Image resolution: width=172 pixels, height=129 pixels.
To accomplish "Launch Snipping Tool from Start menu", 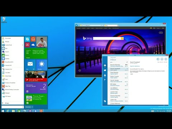I will pyautogui.click(x=13, y=69).
